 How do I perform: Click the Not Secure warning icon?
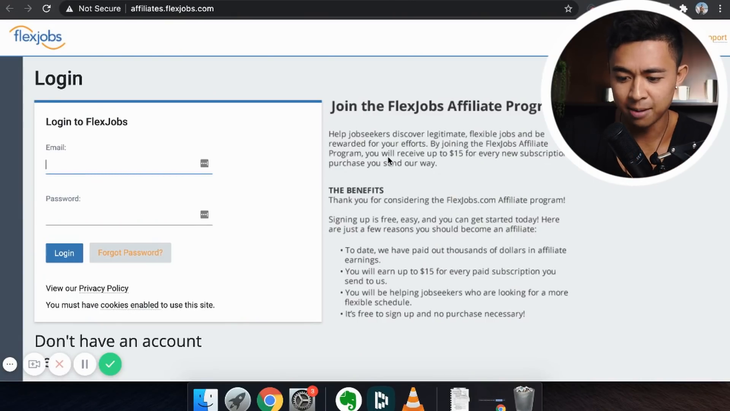[69, 9]
